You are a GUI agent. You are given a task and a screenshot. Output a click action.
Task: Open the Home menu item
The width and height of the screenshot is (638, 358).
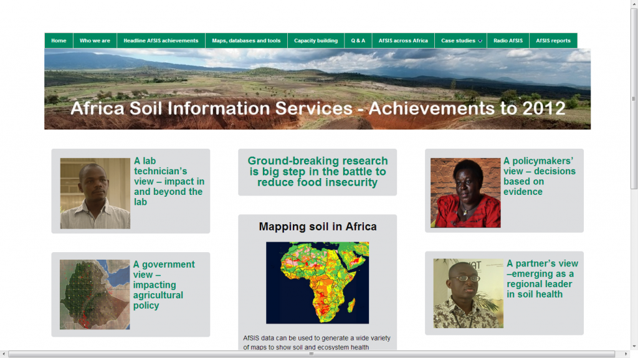tap(59, 40)
